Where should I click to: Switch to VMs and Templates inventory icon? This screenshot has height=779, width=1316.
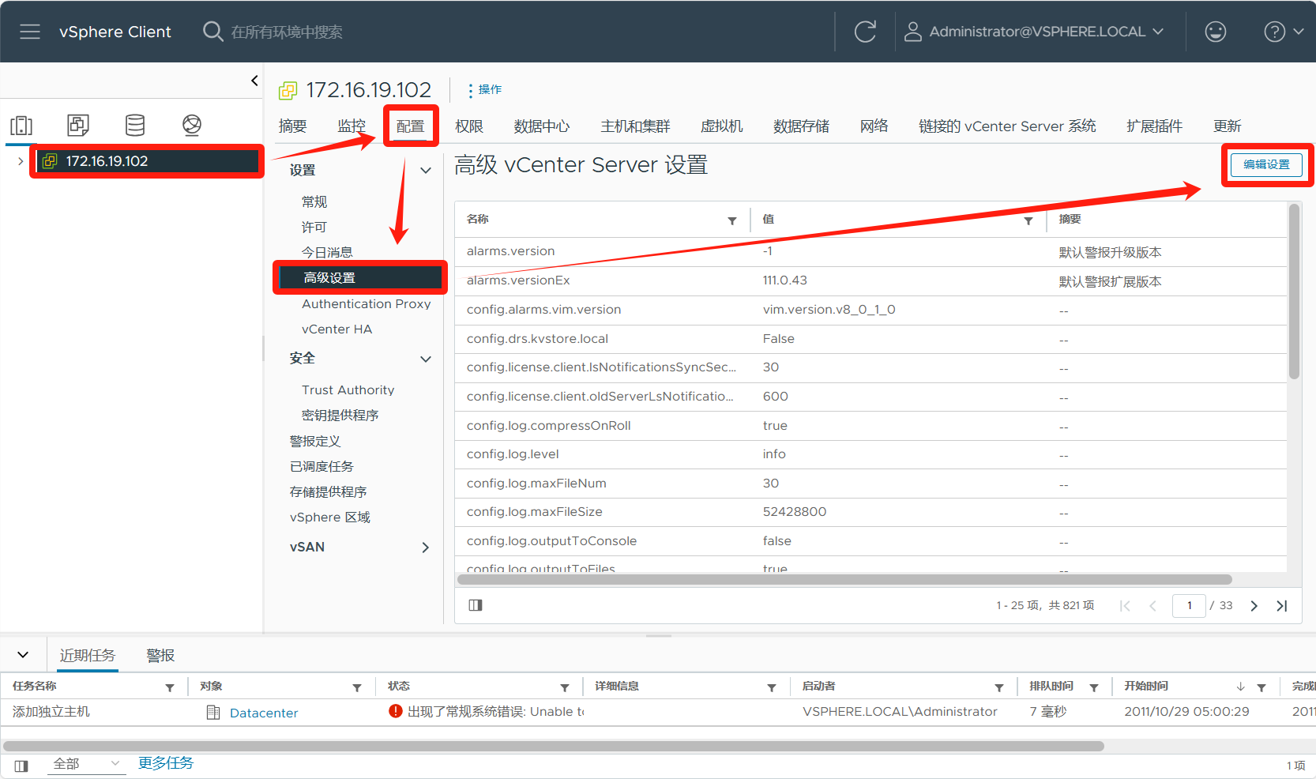tap(78, 125)
